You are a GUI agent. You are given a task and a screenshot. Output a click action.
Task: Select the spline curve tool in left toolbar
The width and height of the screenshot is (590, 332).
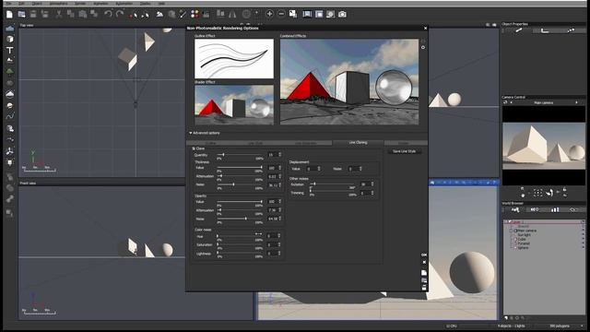pos(10,117)
